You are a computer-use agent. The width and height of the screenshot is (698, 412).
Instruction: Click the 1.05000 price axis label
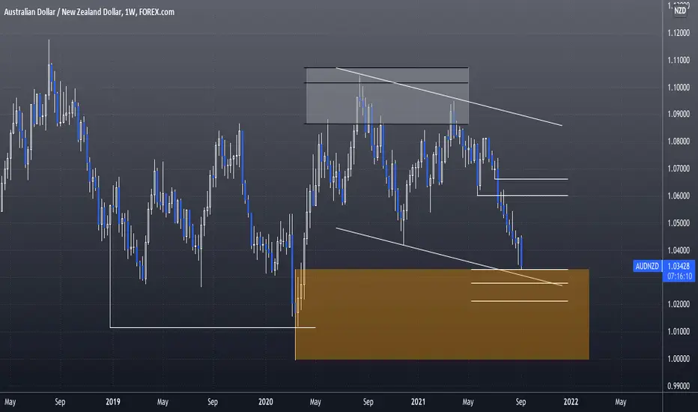pyautogui.click(x=679, y=222)
